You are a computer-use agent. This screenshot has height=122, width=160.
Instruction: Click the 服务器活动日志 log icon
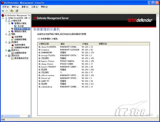coord(13,58)
